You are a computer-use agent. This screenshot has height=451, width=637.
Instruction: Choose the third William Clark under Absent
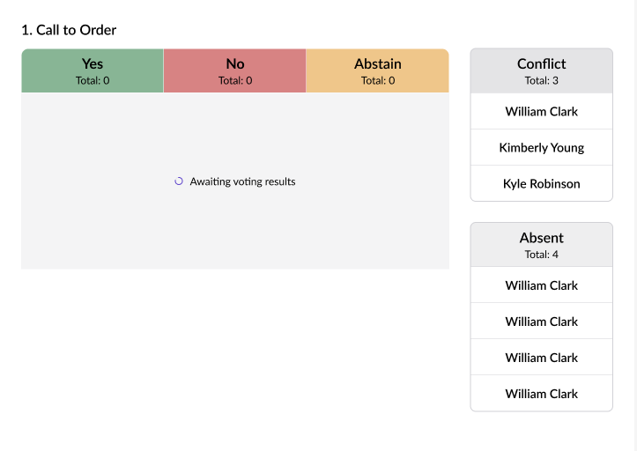[x=541, y=358]
